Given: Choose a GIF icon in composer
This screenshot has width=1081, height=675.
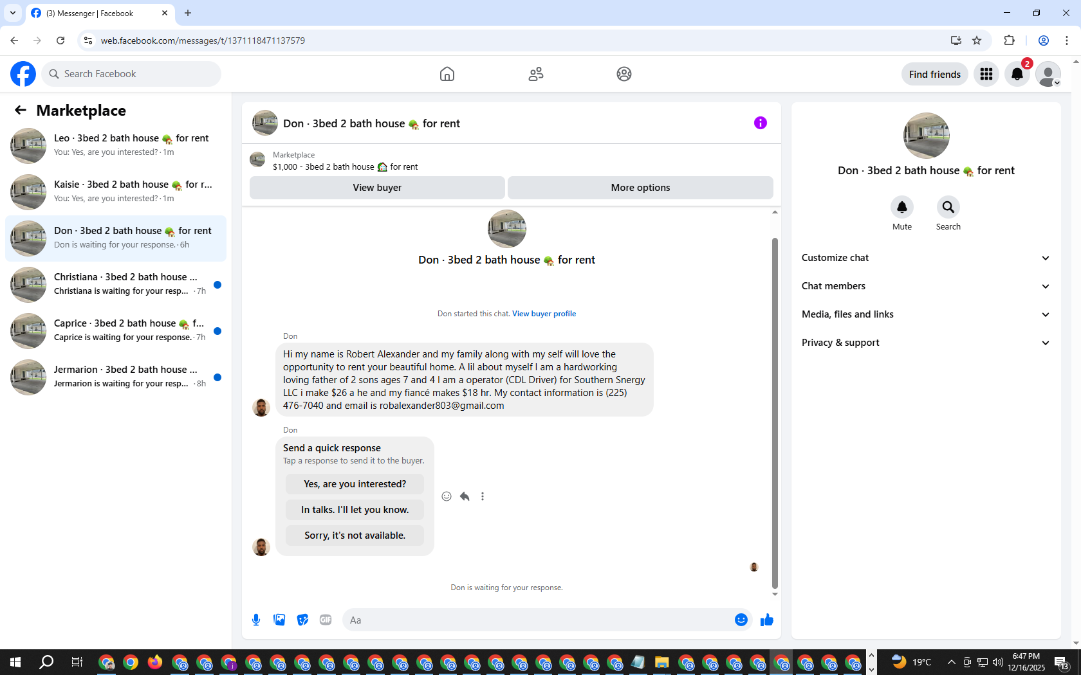Looking at the screenshot, I should click(x=326, y=620).
